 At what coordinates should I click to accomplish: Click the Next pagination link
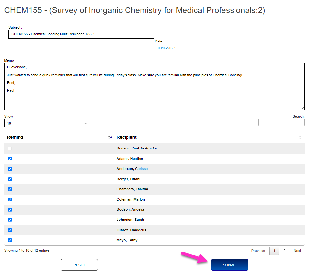(297, 251)
